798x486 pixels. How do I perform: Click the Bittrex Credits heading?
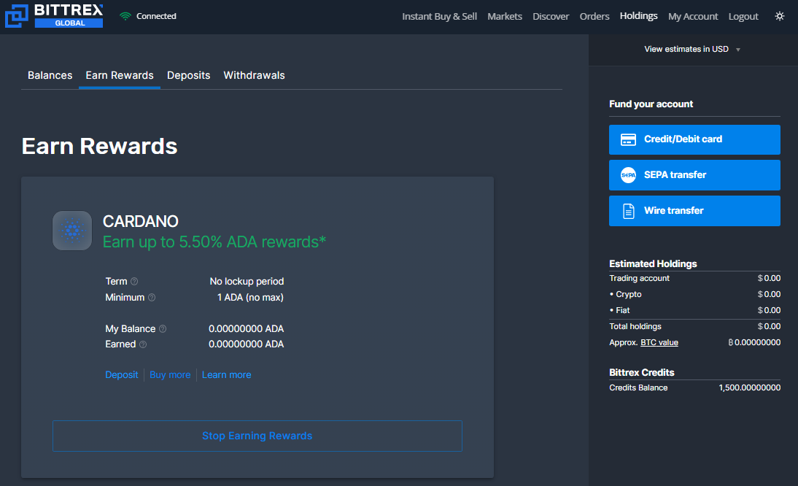641,372
